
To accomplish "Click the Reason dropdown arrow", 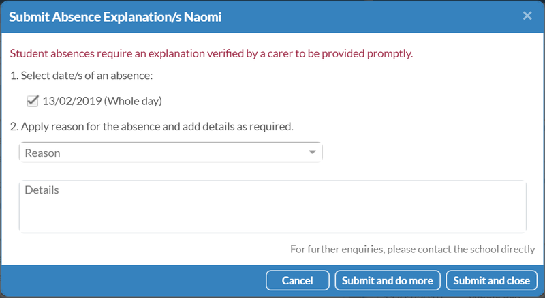I will [312, 152].
